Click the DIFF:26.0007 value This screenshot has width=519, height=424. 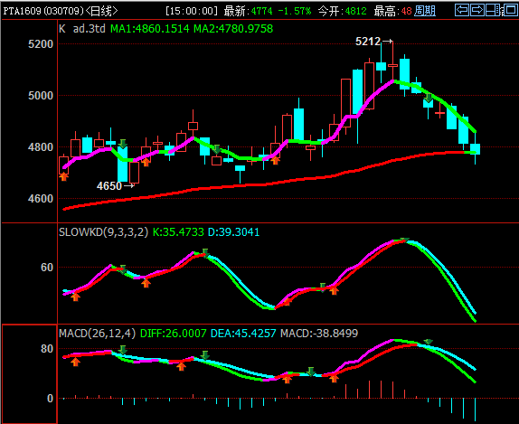point(173,333)
